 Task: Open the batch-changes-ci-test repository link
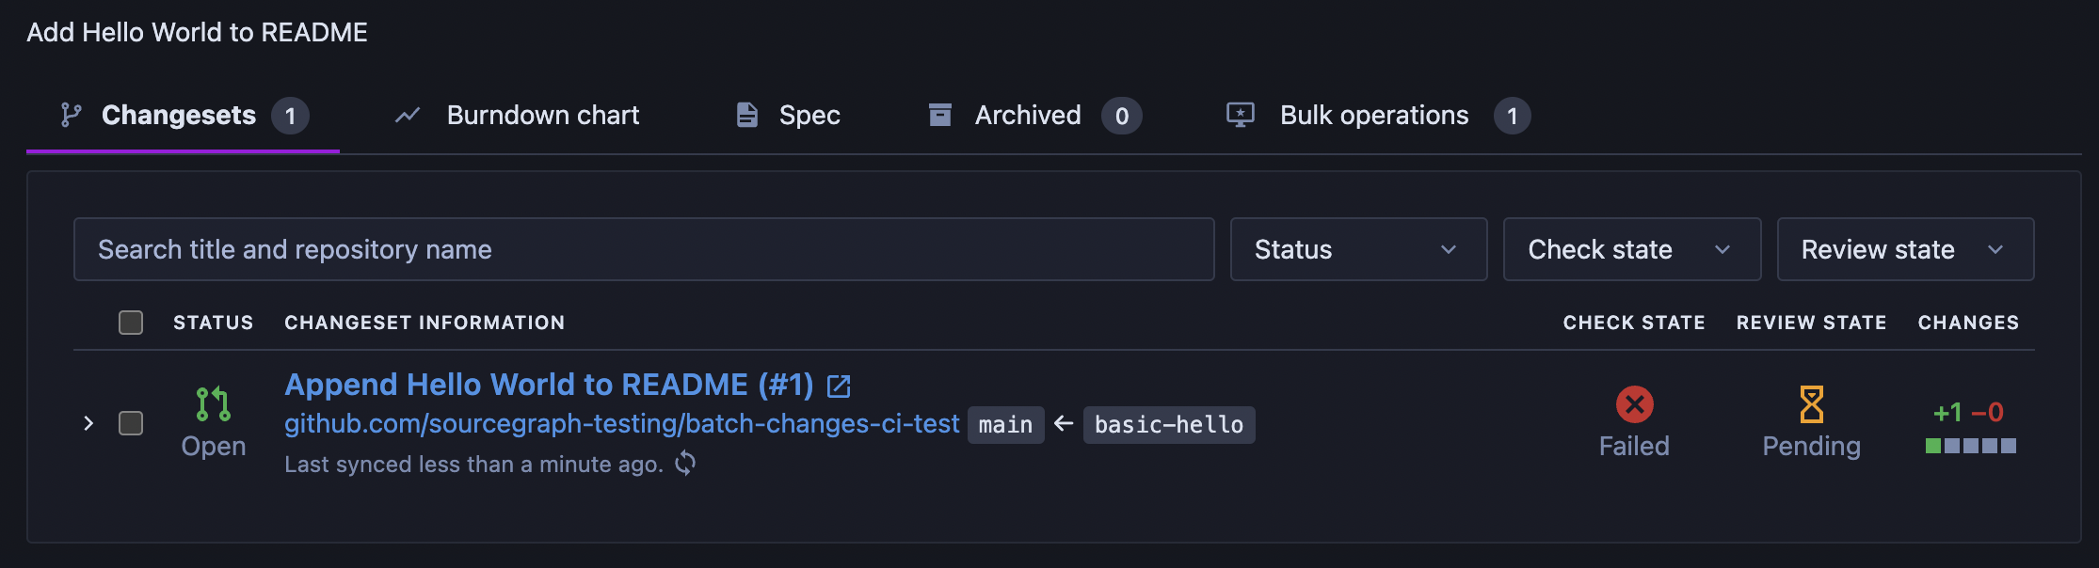tap(622, 424)
